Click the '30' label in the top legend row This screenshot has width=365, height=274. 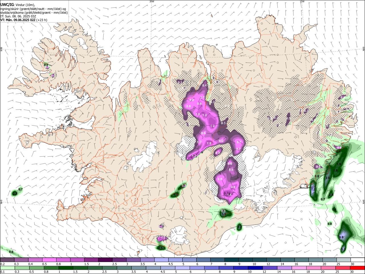tap(352, 264)
